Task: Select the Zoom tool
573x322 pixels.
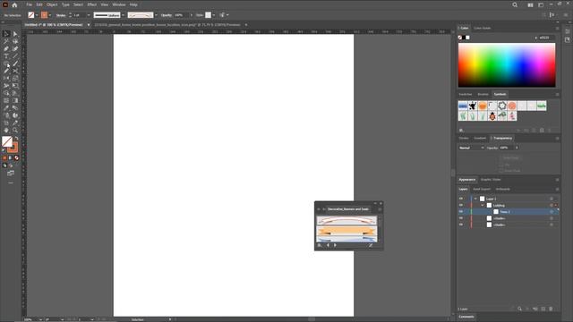Action: pyautogui.click(x=15, y=130)
